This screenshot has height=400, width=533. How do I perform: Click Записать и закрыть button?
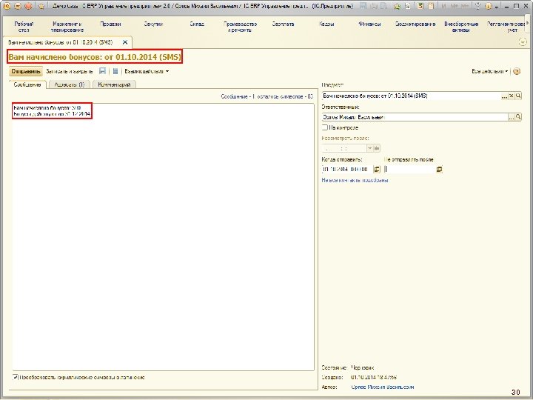click(x=69, y=71)
